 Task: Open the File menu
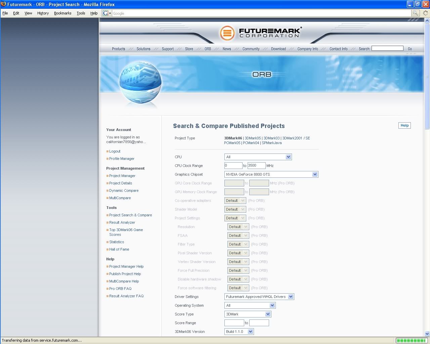5,13
